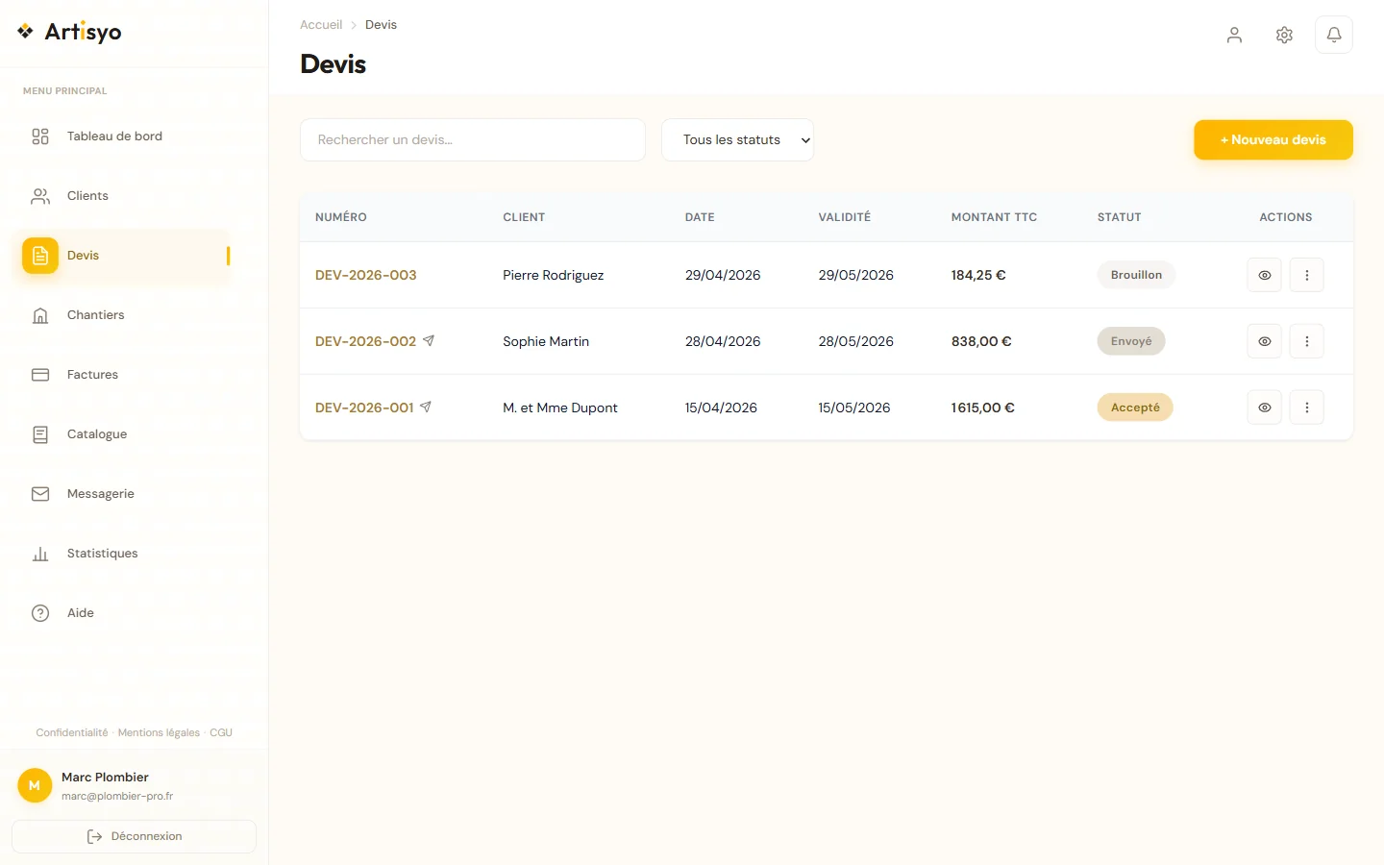The height and width of the screenshot is (865, 1384).
Task: Open quote link DEV-2026-003
Action: tap(366, 275)
